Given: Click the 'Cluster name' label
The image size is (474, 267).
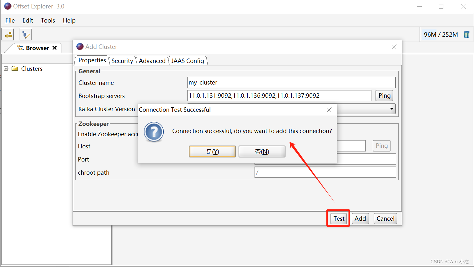Looking at the screenshot, I should 96,83.
